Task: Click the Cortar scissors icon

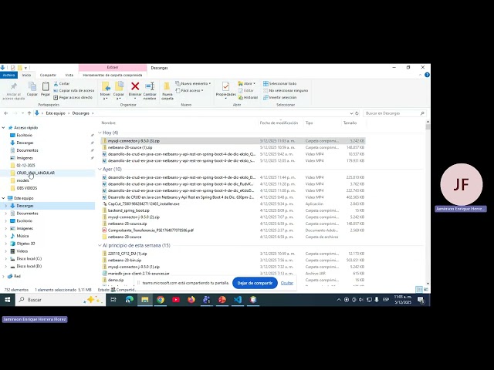Action: (x=56, y=84)
